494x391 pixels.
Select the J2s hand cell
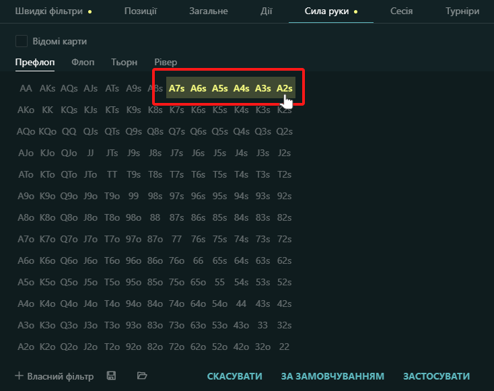tap(284, 153)
